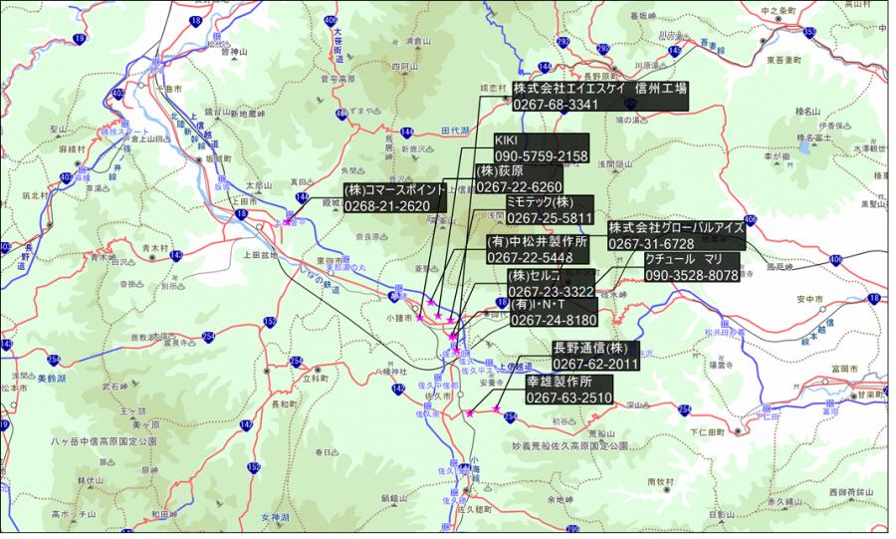The image size is (896, 539).
Task: Click Route 142 shield near 八幡神社
Action: click(399, 390)
